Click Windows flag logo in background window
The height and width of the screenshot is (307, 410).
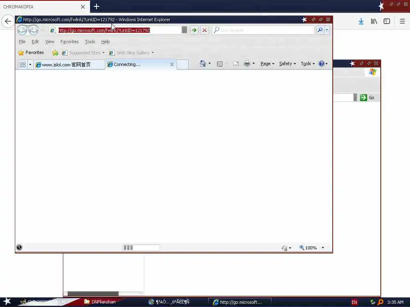[x=373, y=72]
